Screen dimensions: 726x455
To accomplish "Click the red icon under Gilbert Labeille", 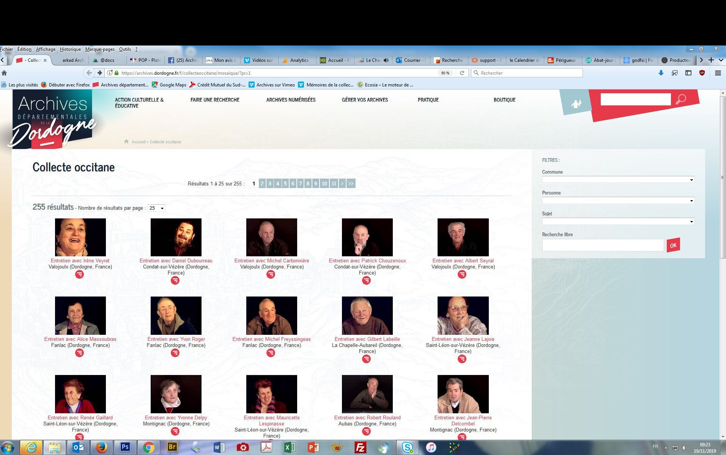I will (x=366, y=359).
